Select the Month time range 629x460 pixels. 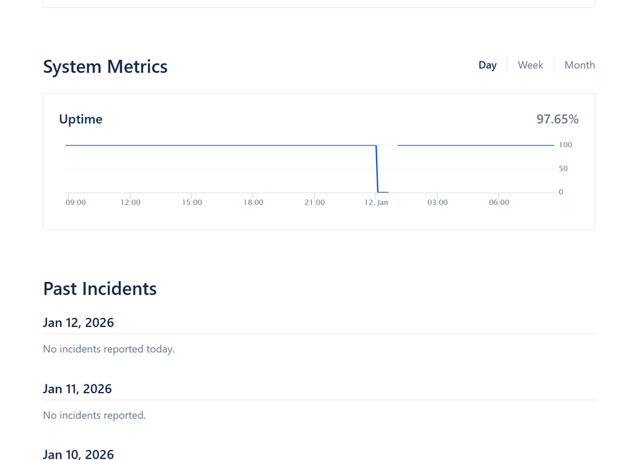(579, 65)
